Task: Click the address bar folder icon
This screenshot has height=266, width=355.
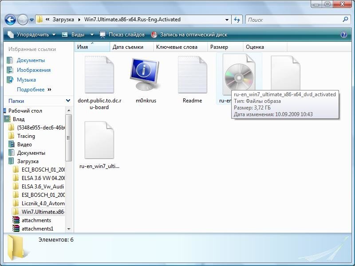Action: pos(39,20)
